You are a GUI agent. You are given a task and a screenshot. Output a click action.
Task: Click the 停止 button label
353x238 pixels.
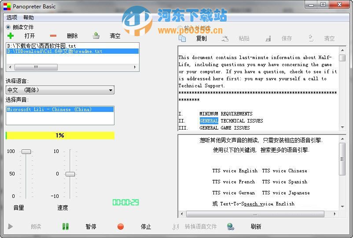click(146, 227)
